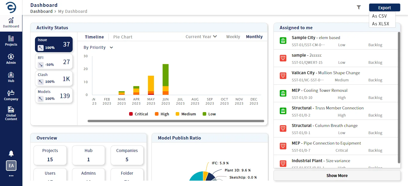Open the Hub sidebar item
Viewport: 408px width, 186px height.
[x=11, y=77]
